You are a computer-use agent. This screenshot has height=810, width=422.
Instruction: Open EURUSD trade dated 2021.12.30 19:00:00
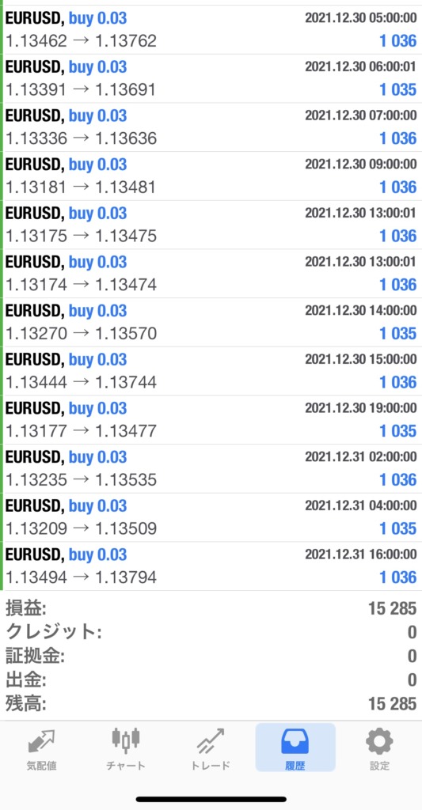point(211,420)
